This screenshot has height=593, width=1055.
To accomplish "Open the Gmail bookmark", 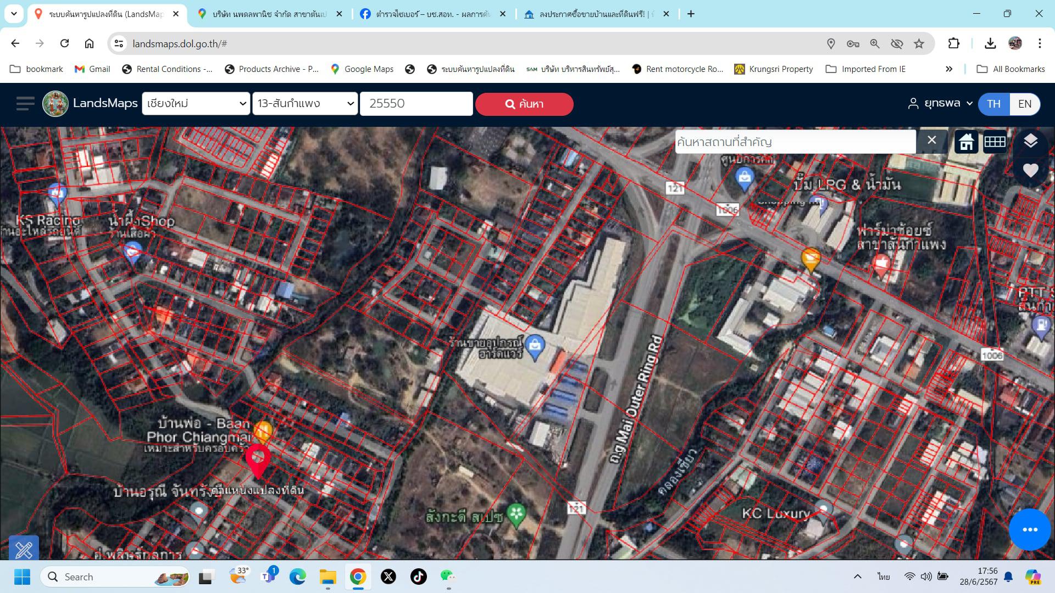I will [x=92, y=69].
